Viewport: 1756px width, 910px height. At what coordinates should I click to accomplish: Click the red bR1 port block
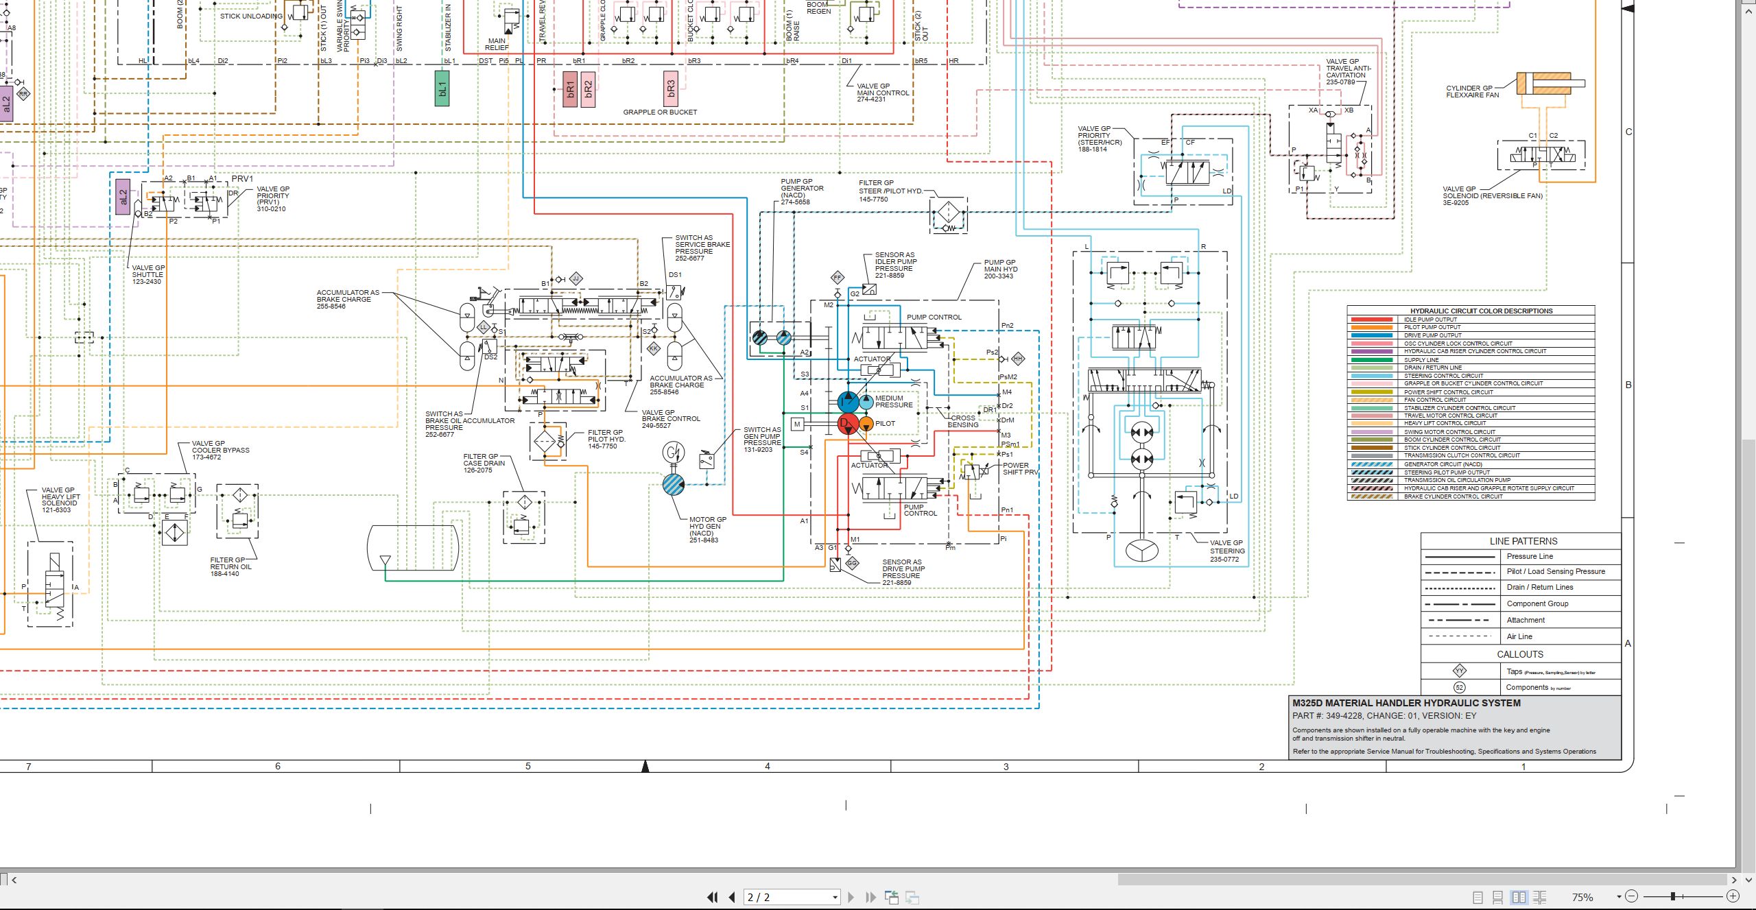coord(570,88)
